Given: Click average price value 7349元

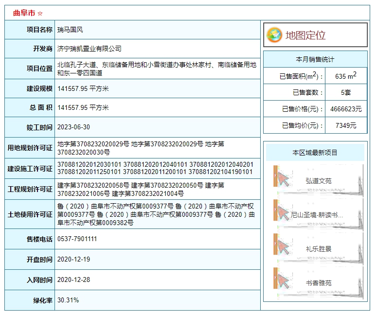Looking at the screenshot, I should pyautogui.click(x=346, y=125).
